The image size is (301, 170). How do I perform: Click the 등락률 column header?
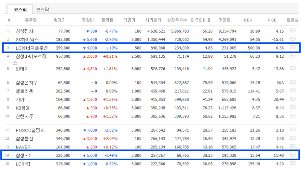pyautogui.click(x=107, y=20)
